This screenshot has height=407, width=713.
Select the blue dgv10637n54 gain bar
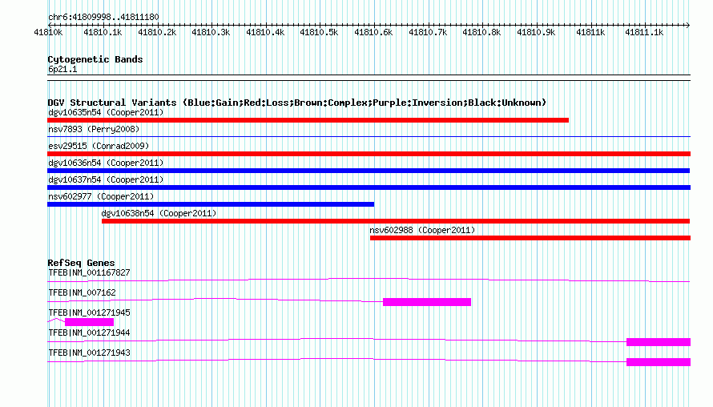369,187
